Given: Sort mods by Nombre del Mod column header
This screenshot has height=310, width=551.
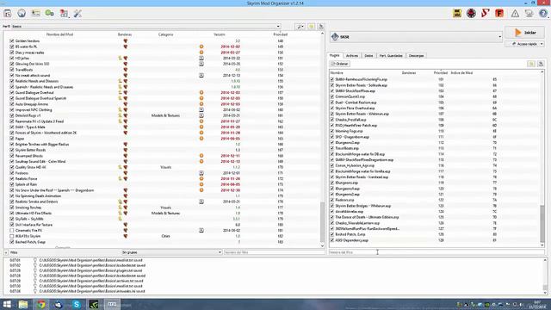Looking at the screenshot, I should (x=59, y=34).
